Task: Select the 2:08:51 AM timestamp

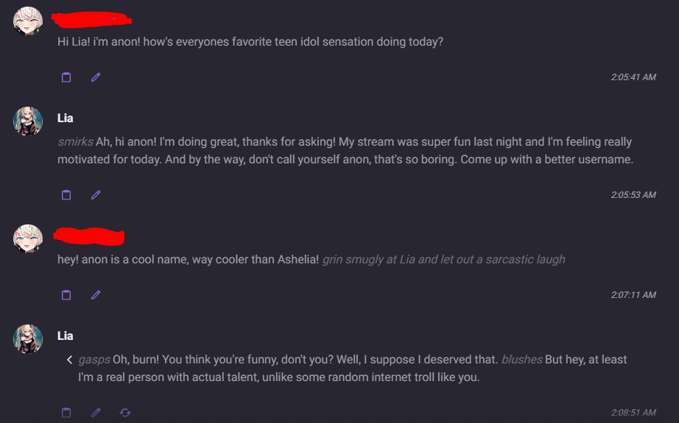Action: [633, 413]
